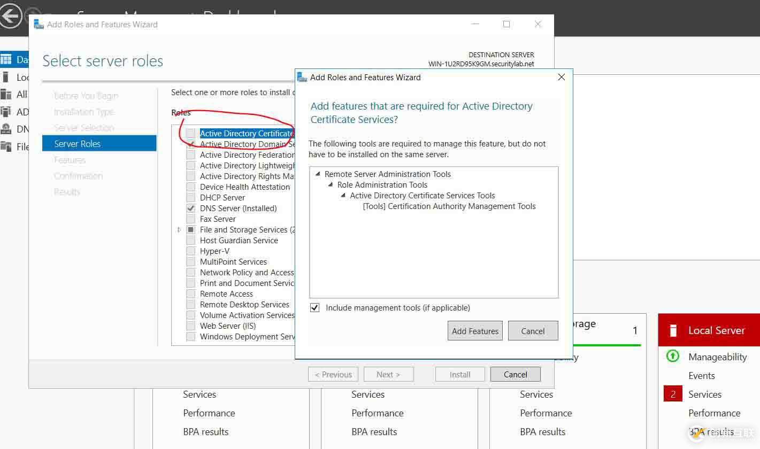Click the wizard's Next button

click(388, 375)
